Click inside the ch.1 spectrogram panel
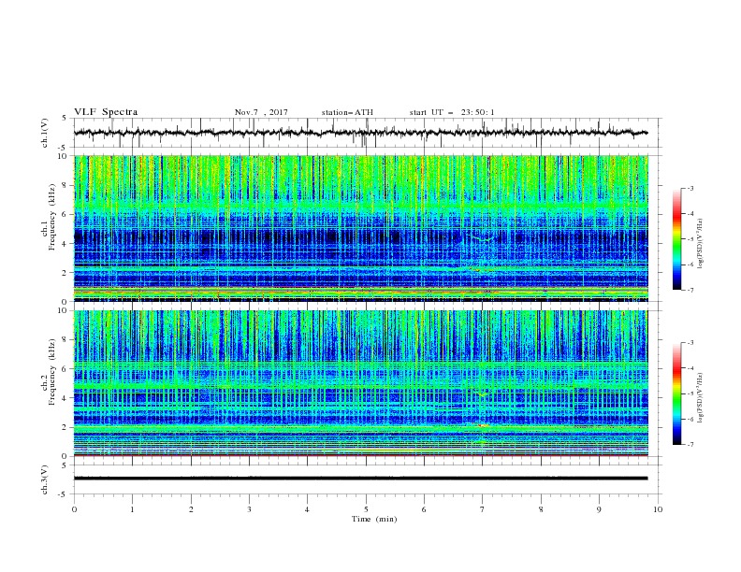The height and width of the screenshot is (572, 741). pyautogui.click(x=360, y=228)
